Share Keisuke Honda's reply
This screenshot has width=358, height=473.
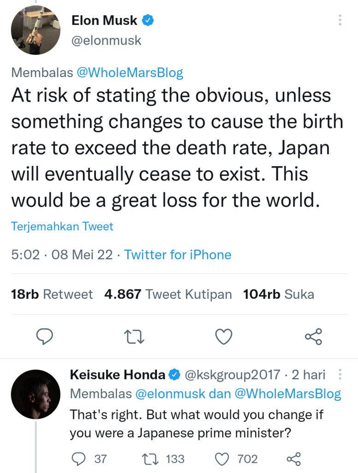pos(294,459)
